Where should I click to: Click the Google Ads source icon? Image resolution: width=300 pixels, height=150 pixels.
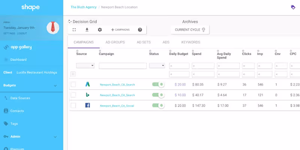click(88, 84)
